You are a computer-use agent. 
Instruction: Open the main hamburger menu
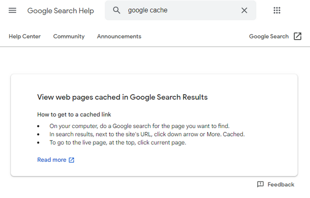13,10
